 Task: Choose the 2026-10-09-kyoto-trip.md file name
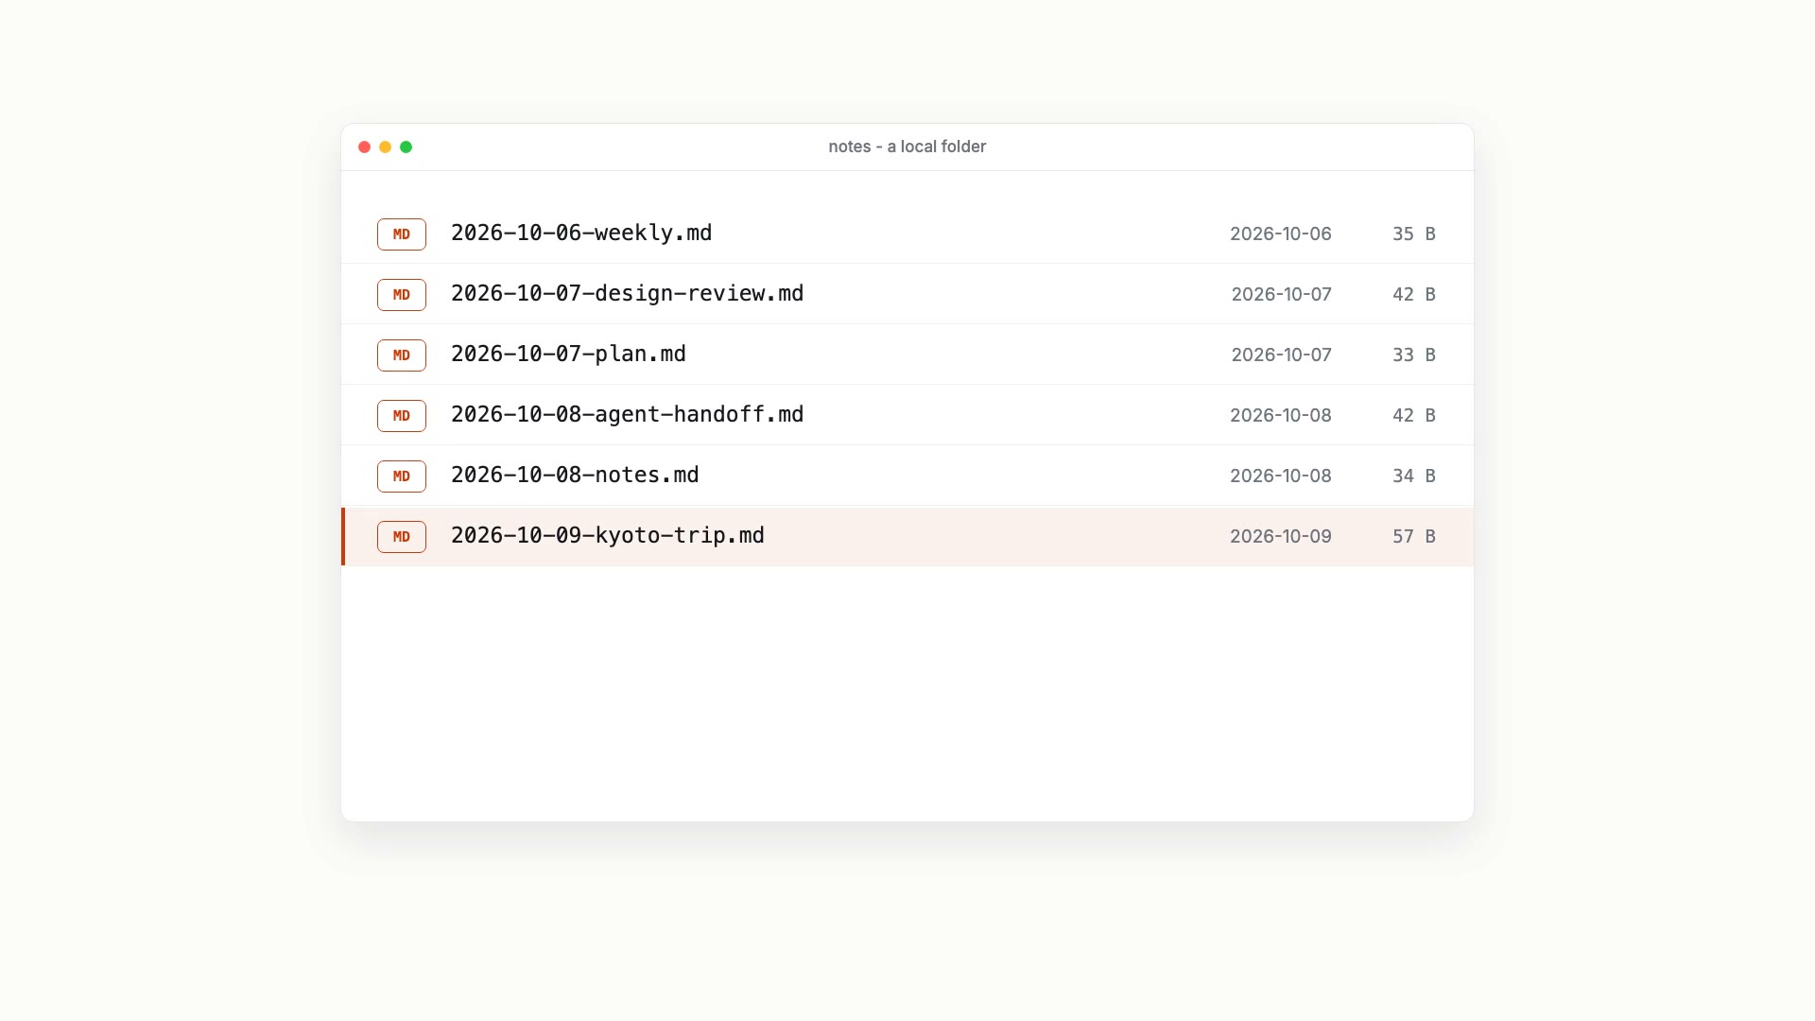608,536
